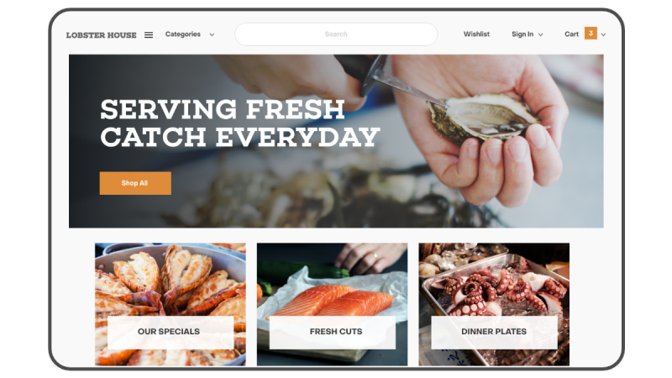Open the hamburger menu icon
672x378 pixels.
click(149, 34)
